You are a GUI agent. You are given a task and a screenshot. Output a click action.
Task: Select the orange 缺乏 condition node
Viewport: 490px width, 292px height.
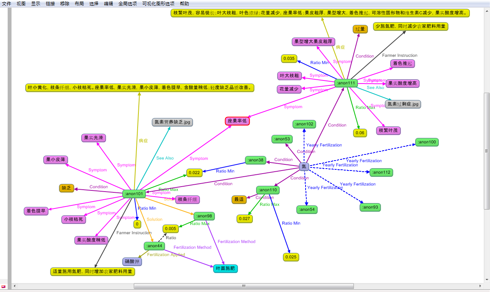[66, 188]
